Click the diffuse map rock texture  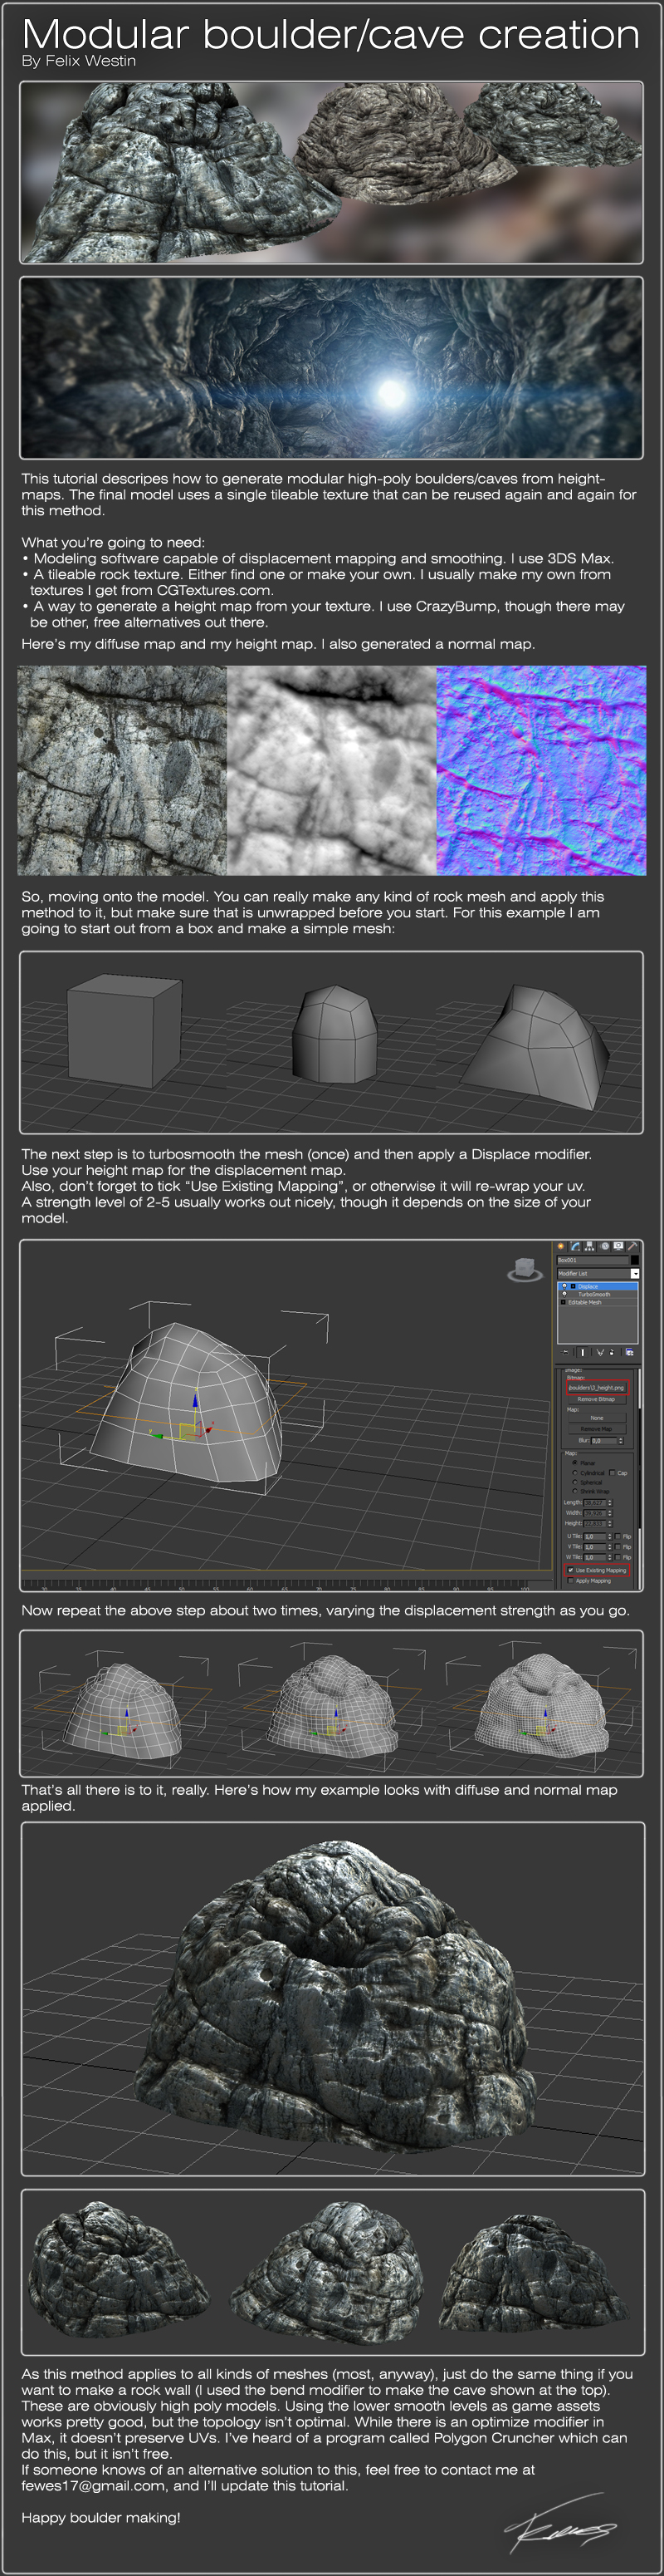[122, 771]
